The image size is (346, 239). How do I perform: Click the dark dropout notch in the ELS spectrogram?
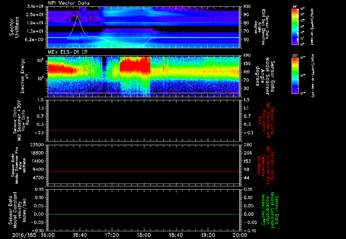point(104,61)
